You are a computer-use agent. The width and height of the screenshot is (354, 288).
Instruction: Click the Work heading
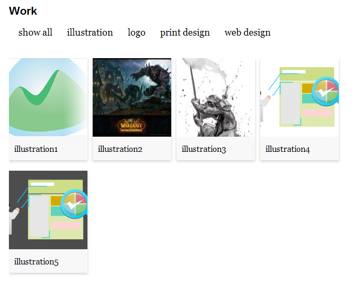23,11
